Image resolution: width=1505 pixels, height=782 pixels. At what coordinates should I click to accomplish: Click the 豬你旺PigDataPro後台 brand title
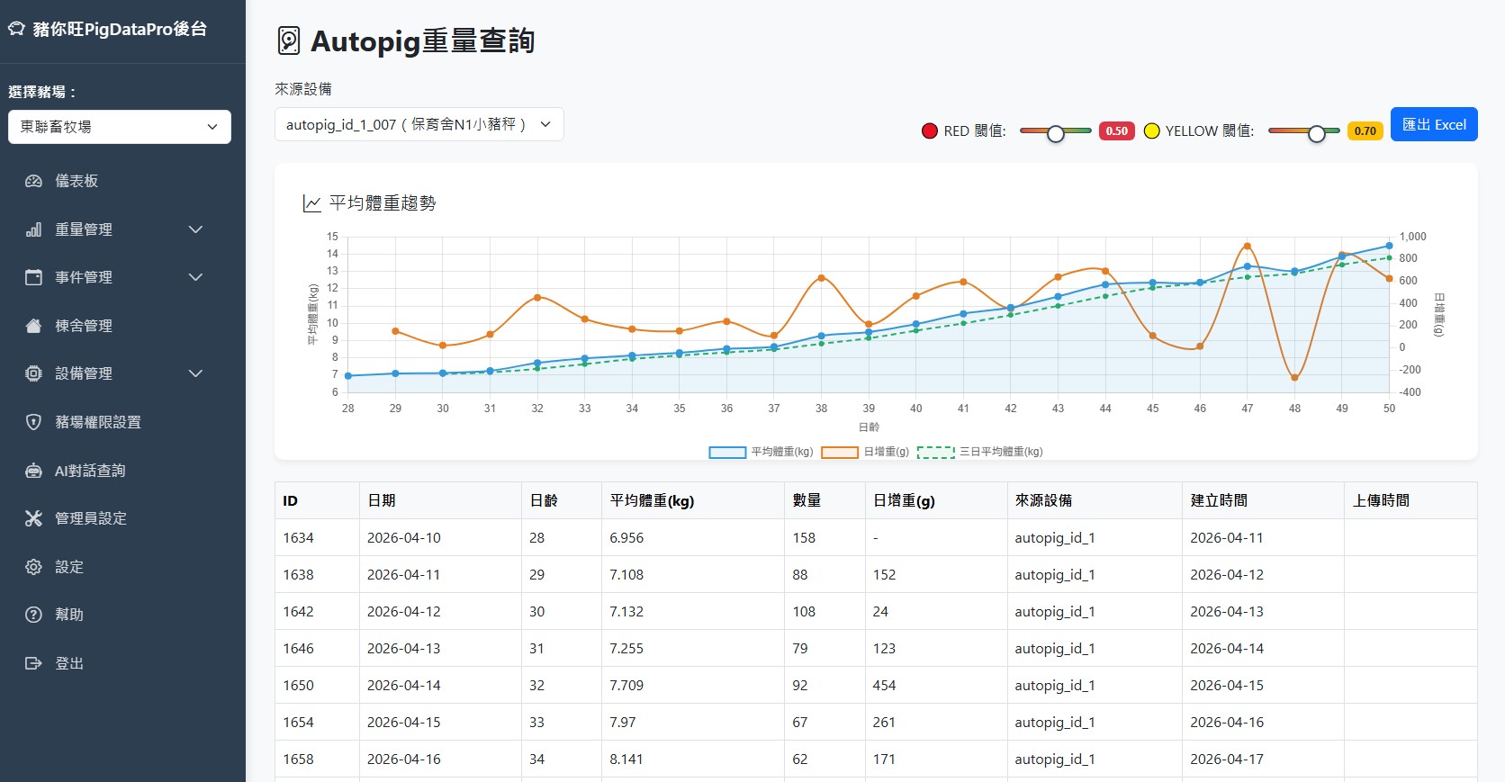point(120,29)
